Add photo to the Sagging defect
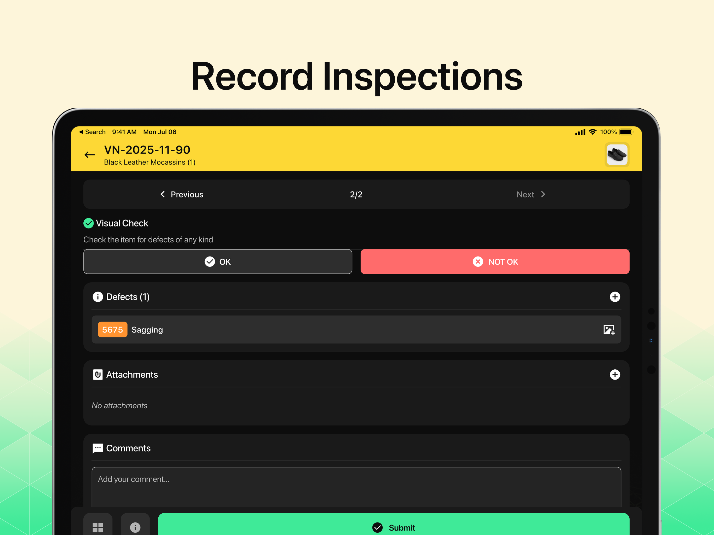The width and height of the screenshot is (714, 535). pos(609,330)
